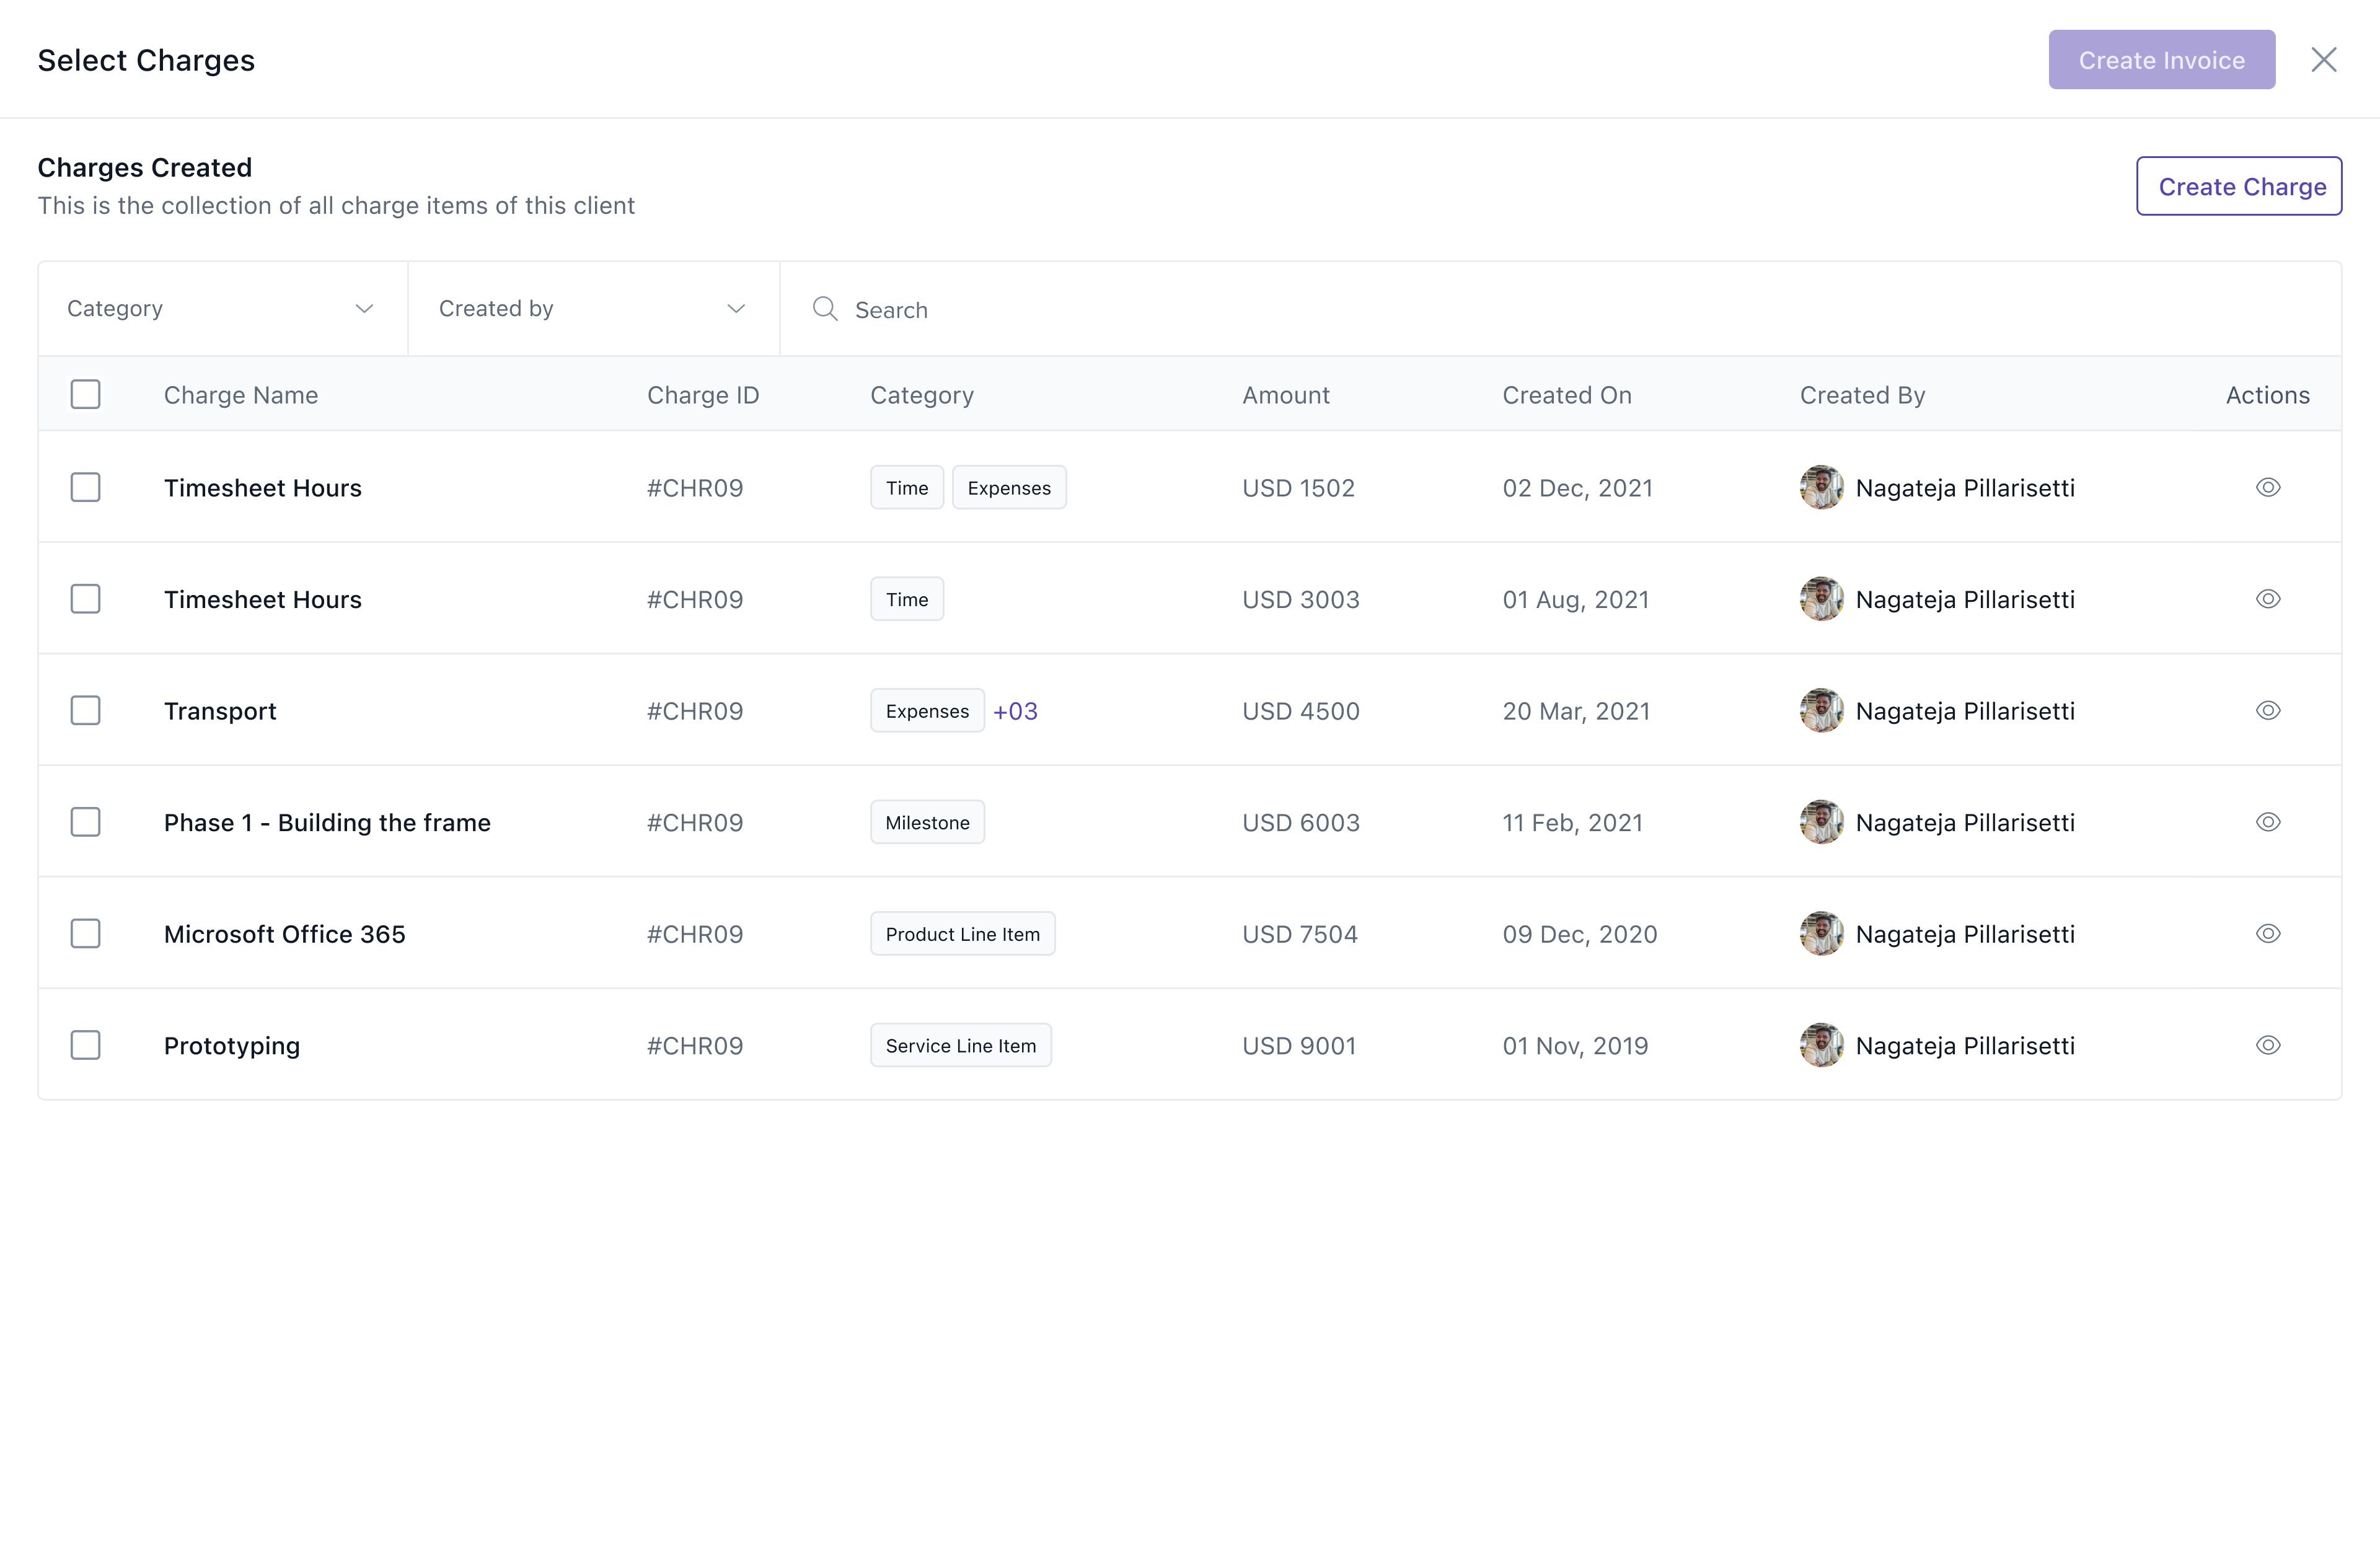Click the Charge Name column header
Image resolution: width=2380 pixels, height=1547 pixels.
241,395
